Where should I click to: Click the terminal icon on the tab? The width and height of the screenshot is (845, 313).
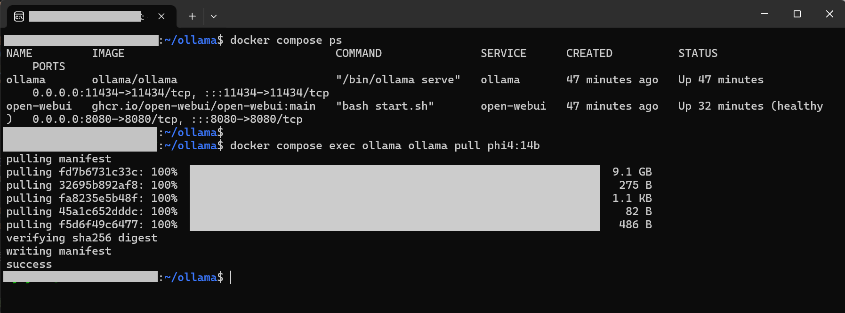click(19, 16)
